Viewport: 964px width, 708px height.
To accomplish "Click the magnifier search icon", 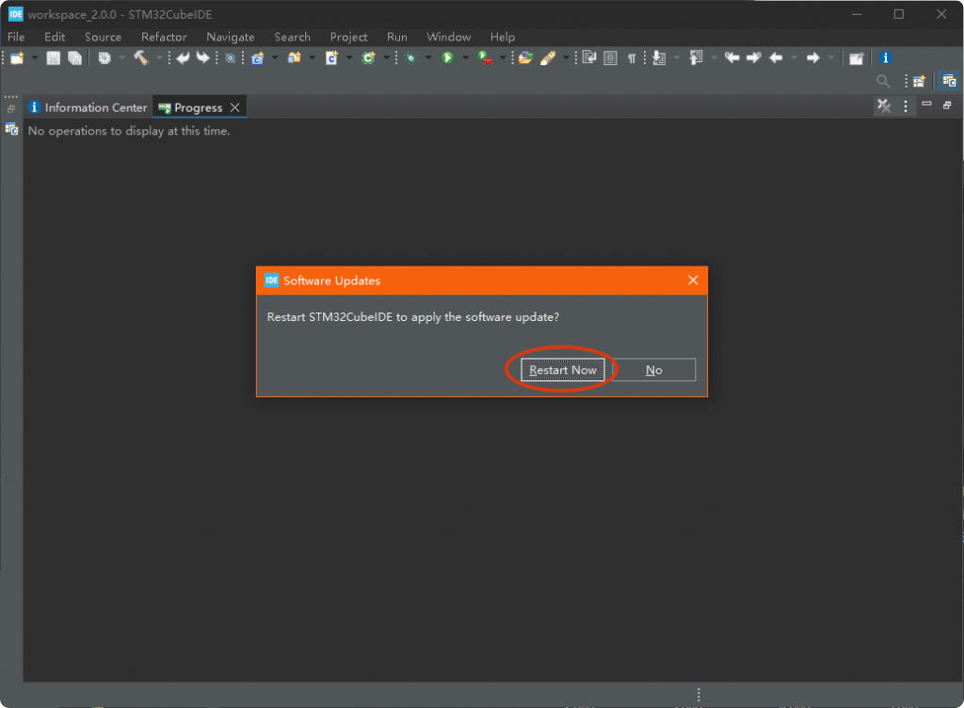I will [883, 82].
